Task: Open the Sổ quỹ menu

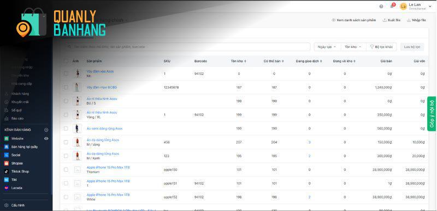Action: [x=17, y=110]
